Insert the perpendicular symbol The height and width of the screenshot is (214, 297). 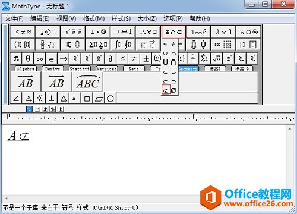[x=52, y=98]
